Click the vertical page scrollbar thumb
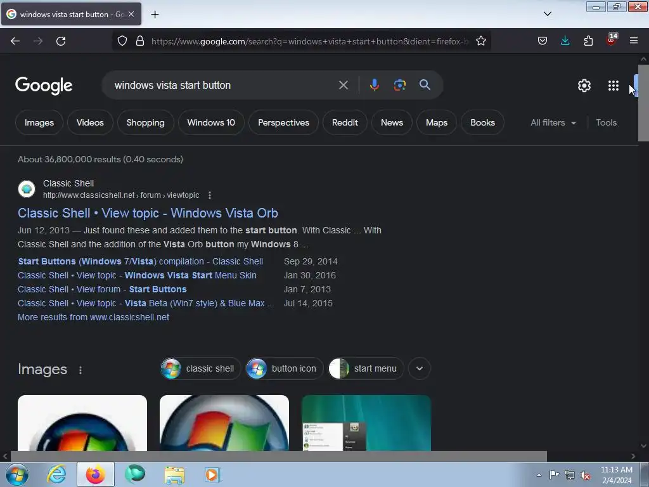This screenshot has width=649, height=487. pyautogui.click(x=644, y=103)
